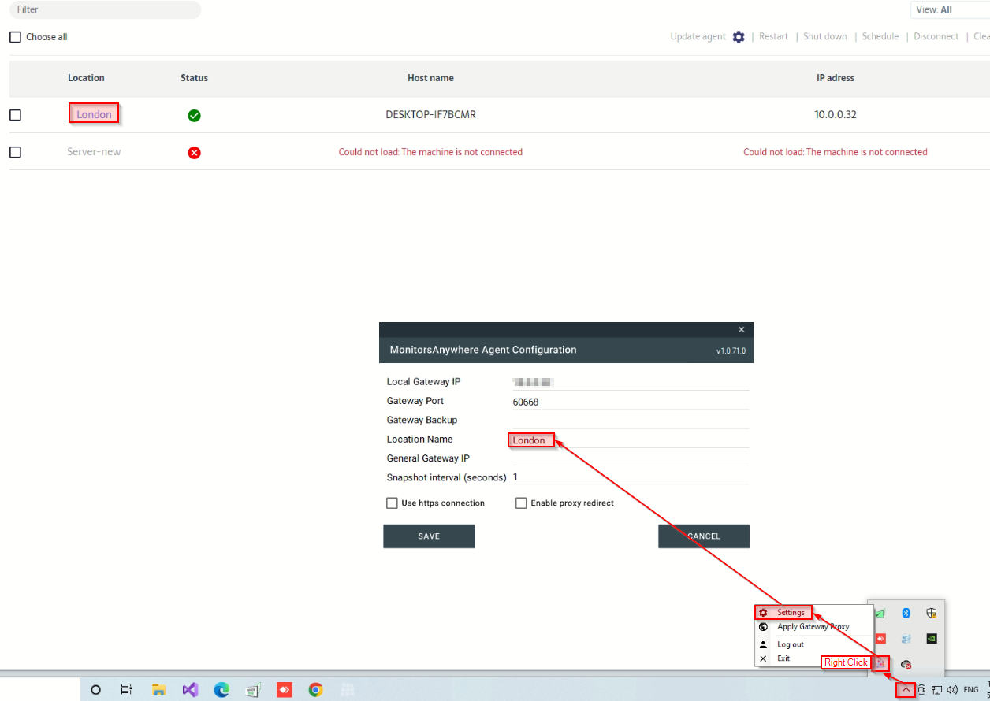Expand the hidden icons tray chevron
990x701 pixels.
click(906, 690)
